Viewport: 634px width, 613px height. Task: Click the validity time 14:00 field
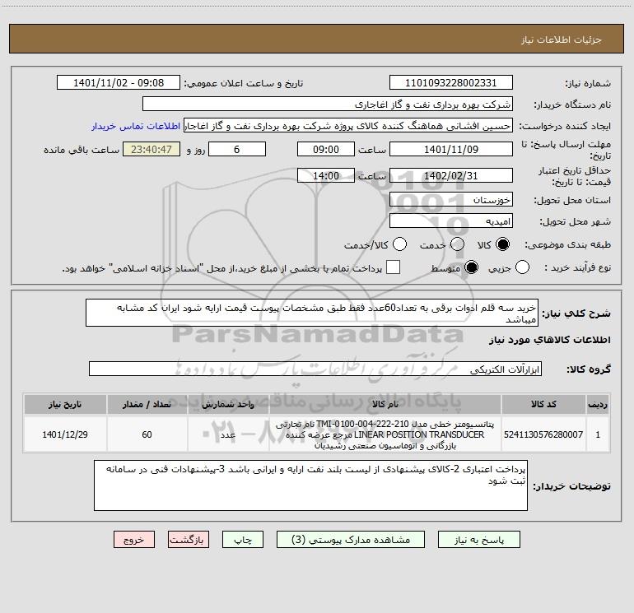pos(326,175)
